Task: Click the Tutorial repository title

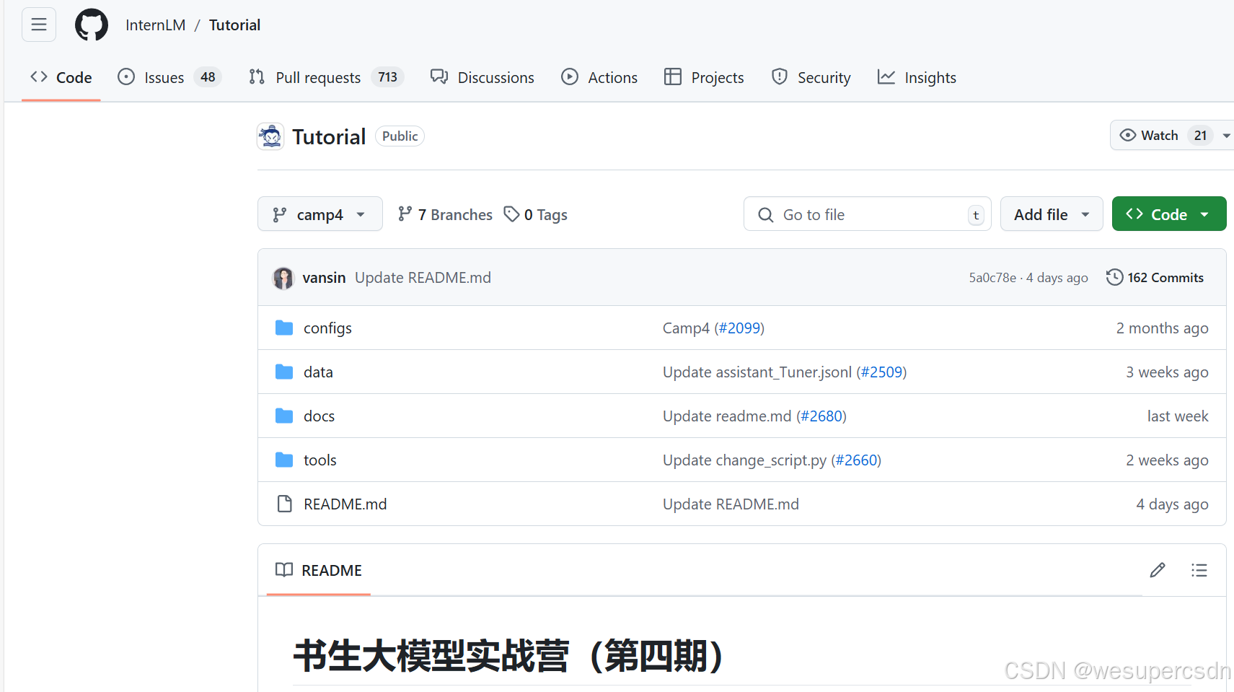Action: (x=329, y=136)
